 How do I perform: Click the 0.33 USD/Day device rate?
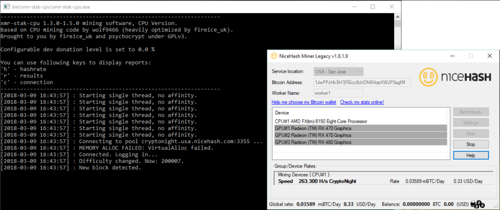tap(468, 181)
